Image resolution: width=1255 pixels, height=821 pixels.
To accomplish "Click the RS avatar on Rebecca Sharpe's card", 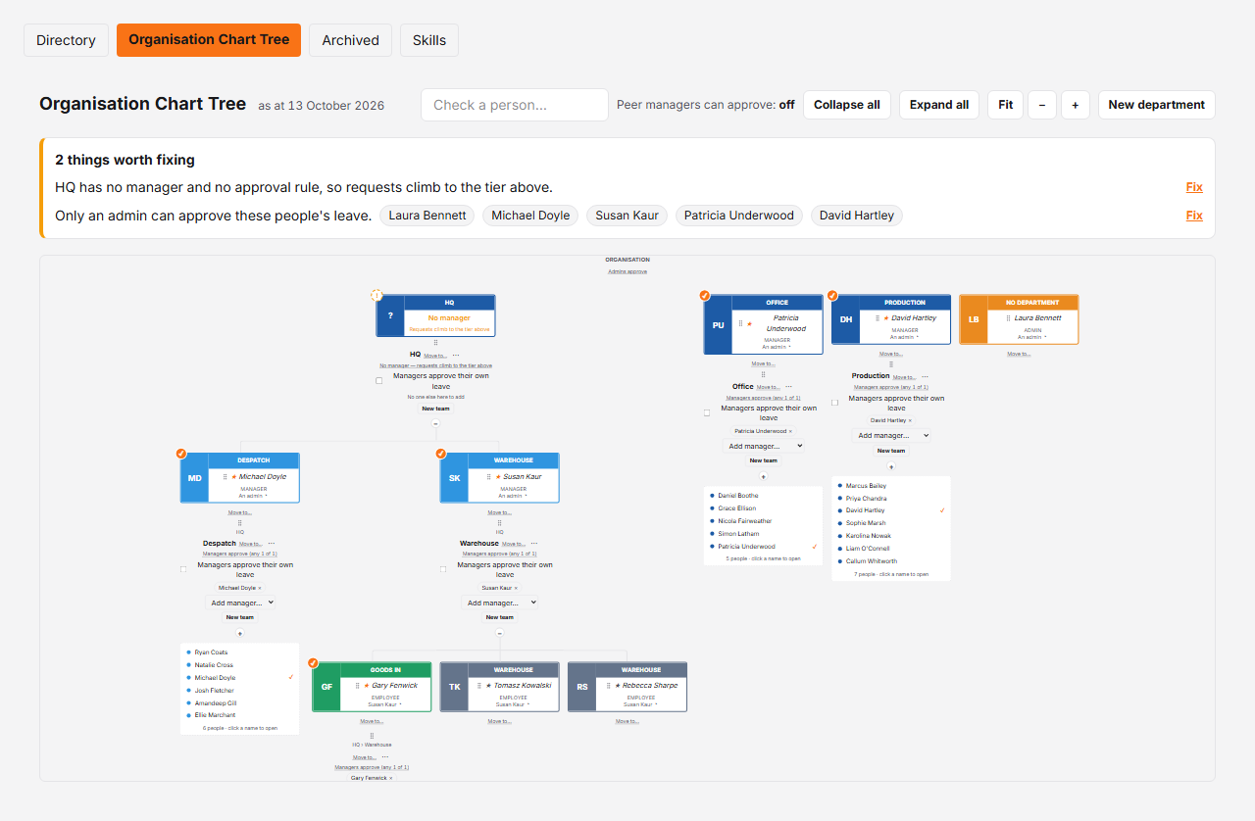I will (x=581, y=688).
